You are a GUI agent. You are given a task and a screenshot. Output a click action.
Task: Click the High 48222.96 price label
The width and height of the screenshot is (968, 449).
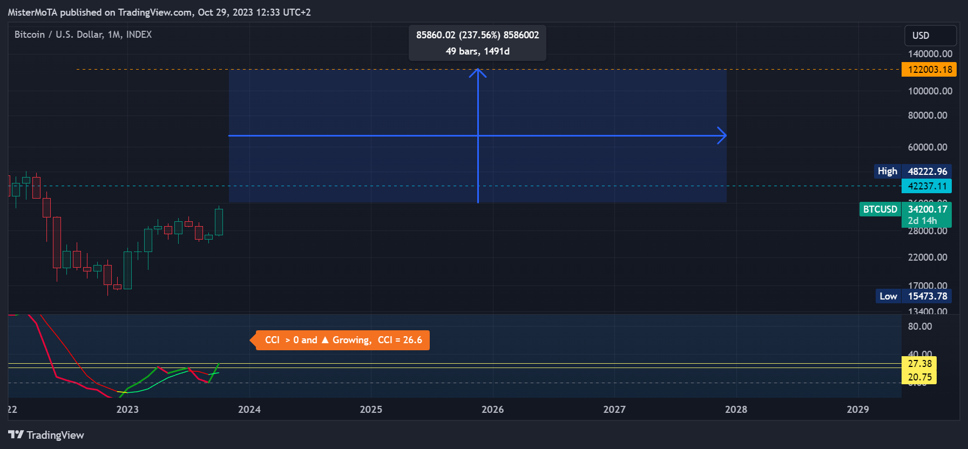[912, 172]
